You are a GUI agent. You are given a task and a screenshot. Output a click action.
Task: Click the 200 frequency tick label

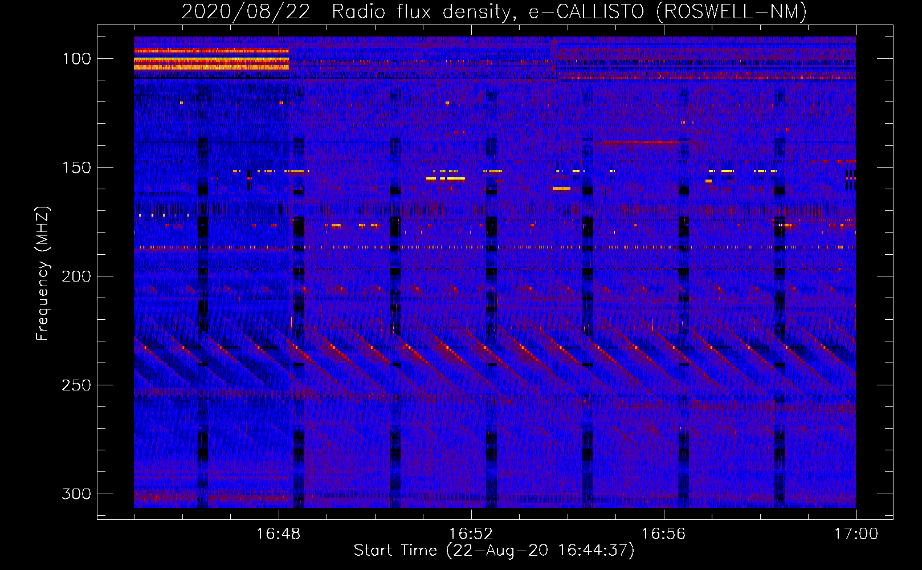(76, 276)
